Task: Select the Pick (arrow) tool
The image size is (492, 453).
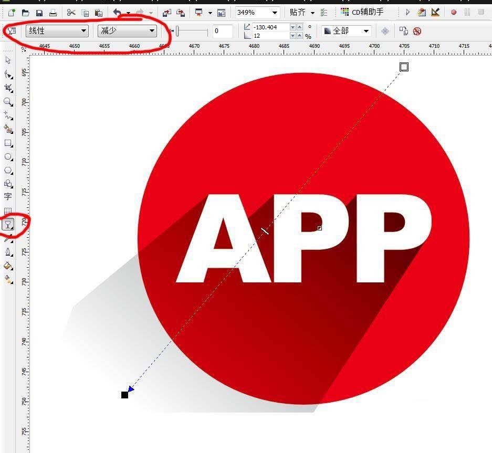Action: pyautogui.click(x=8, y=61)
